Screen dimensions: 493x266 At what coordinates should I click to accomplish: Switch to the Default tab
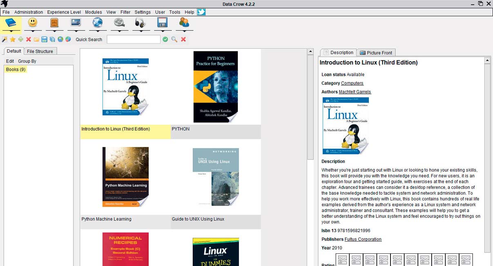[x=14, y=51]
